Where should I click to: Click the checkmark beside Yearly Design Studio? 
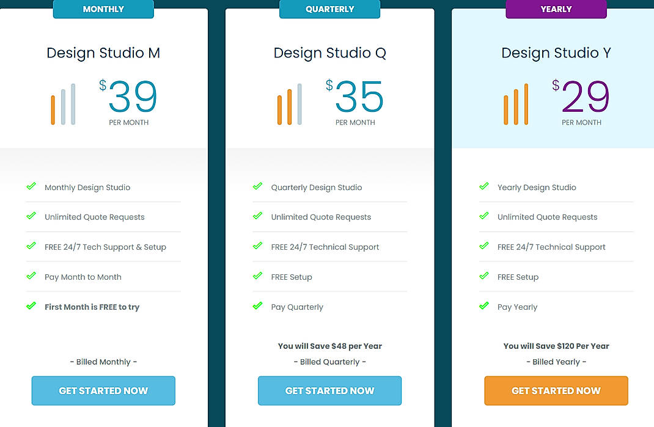pyautogui.click(x=484, y=187)
